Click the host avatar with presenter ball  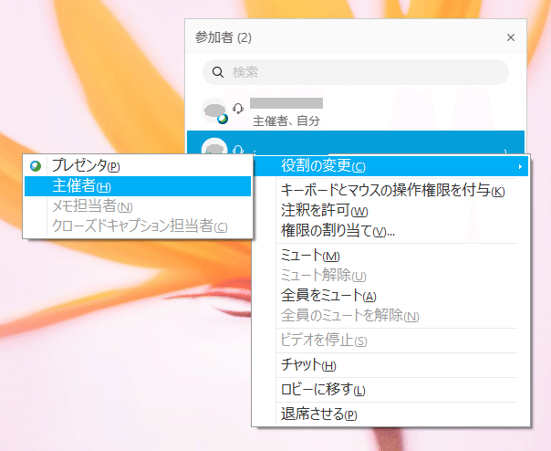(214, 110)
